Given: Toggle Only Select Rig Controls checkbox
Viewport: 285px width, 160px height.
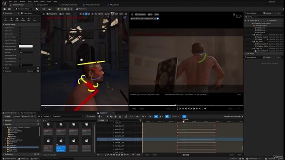Looking at the screenshot, I should tap(20, 59).
